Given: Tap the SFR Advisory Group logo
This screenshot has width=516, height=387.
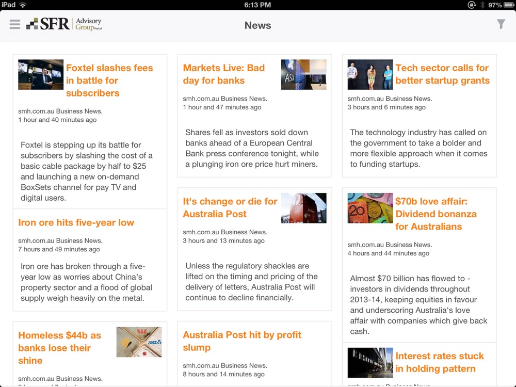Looking at the screenshot, I should point(64,24).
